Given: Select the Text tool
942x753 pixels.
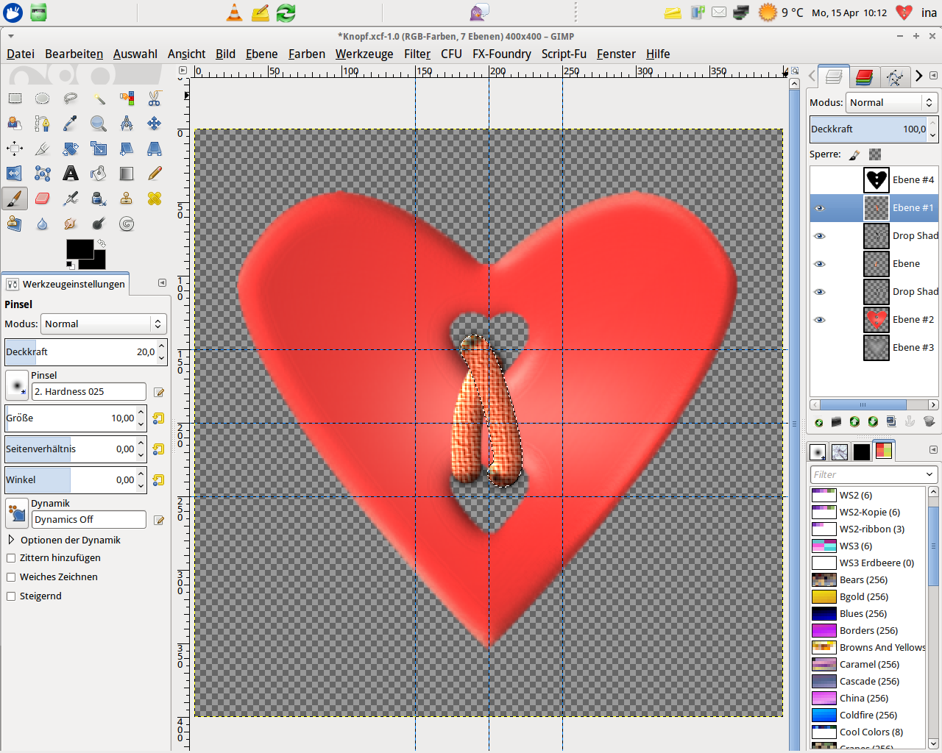Looking at the screenshot, I should [x=71, y=174].
